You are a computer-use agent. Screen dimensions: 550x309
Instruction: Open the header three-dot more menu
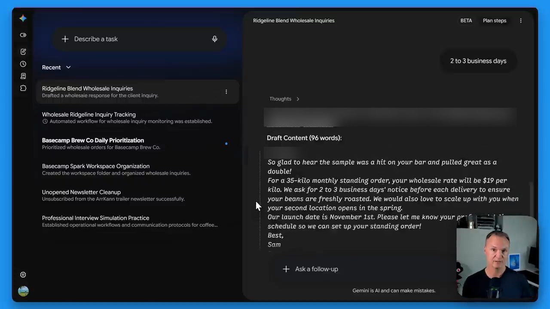(x=521, y=21)
